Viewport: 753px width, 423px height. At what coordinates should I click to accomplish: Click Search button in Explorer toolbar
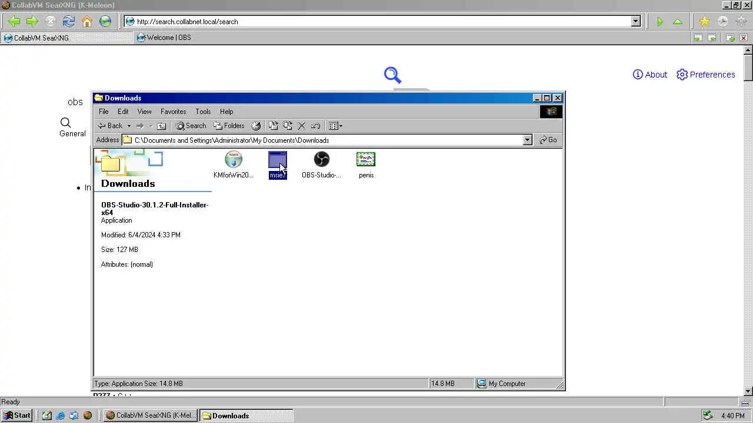[191, 126]
